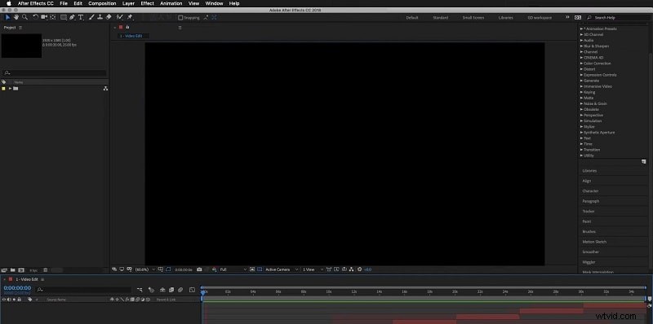This screenshot has height=324, width=653.
Task: Open the 1 View layout dropdown
Action: click(x=313, y=269)
